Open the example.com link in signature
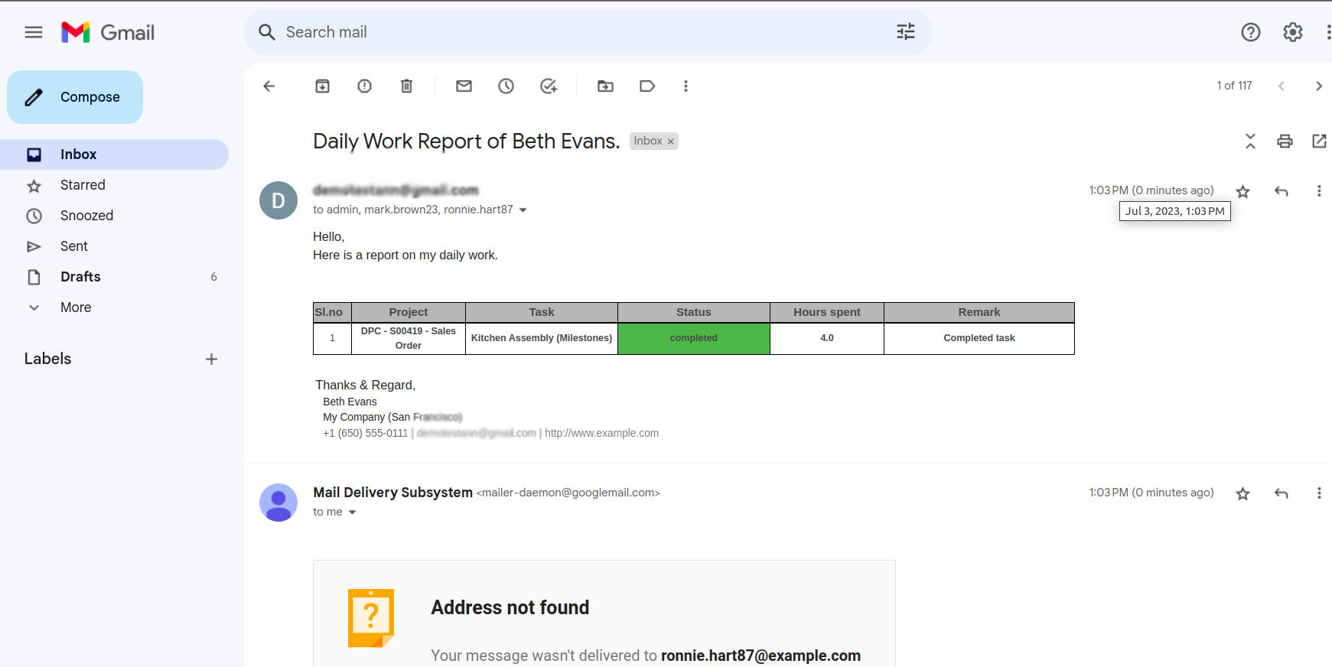Viewport: 1332px width, 667px height. 601,433
